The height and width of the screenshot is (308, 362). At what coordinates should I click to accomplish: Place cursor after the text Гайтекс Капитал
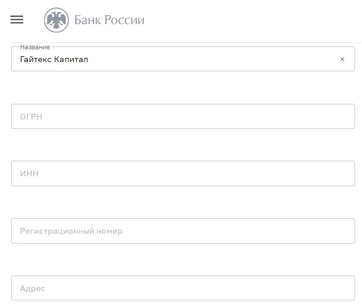tap(89, 59)
